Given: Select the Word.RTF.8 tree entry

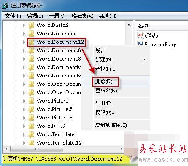Looking at the screenshot, I should pos(51,126).
